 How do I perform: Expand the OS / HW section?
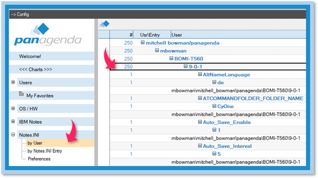pos(13,108)
